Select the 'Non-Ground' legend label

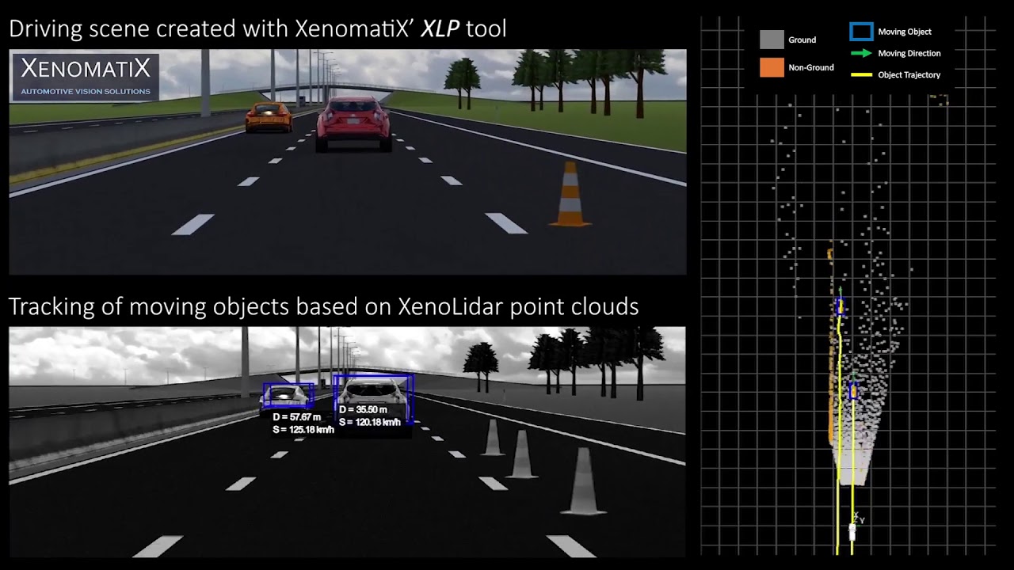click(x=811, y=67)
